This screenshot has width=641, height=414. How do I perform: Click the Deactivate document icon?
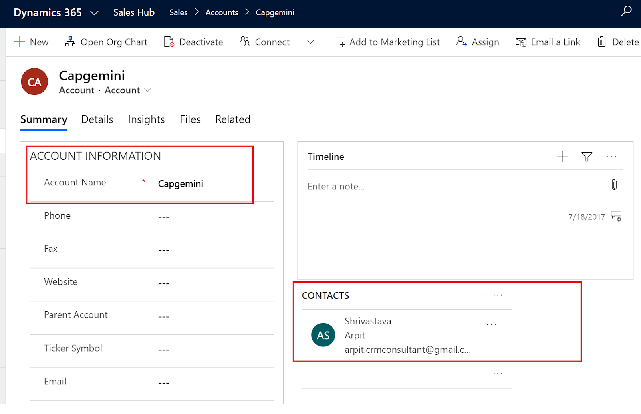169,42
